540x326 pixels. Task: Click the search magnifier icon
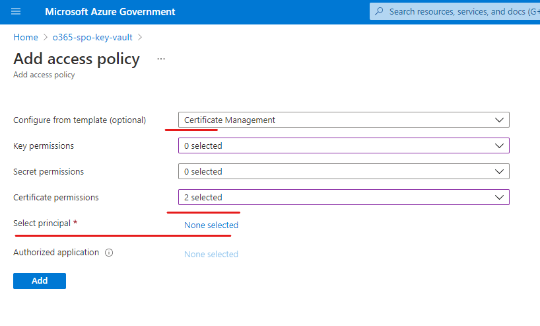(379, 12)
